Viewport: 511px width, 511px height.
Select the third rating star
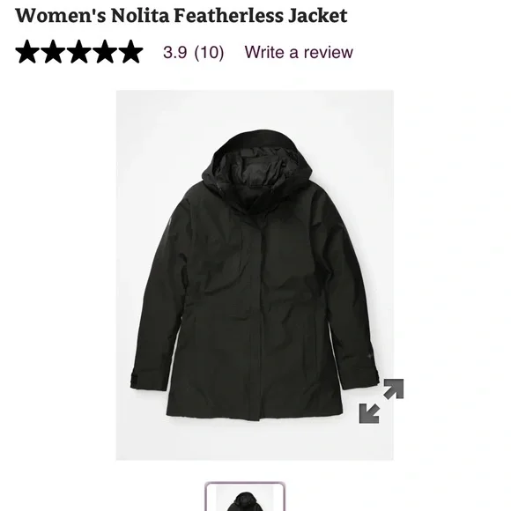79,51
